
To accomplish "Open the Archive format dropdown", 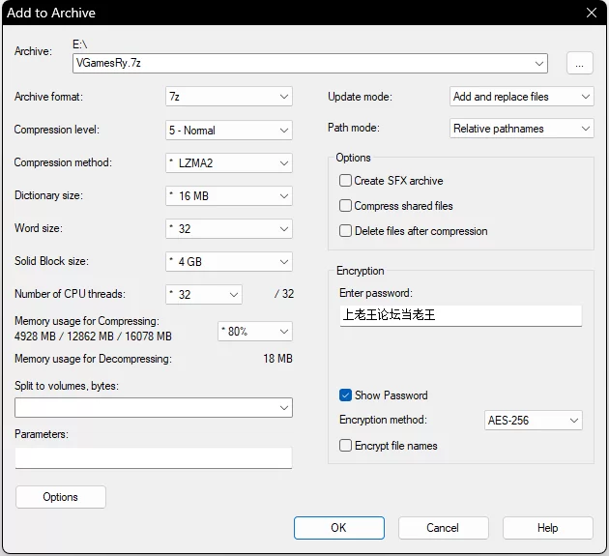I will 229,97.
